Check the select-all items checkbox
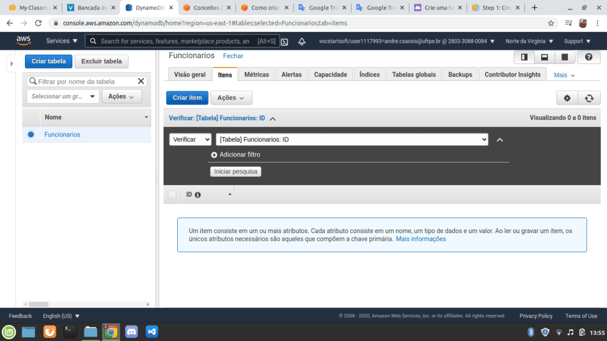607x341 pixels. 172,195
